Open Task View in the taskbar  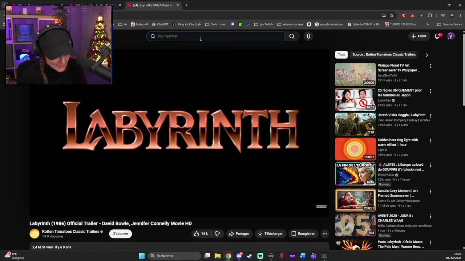207,256
